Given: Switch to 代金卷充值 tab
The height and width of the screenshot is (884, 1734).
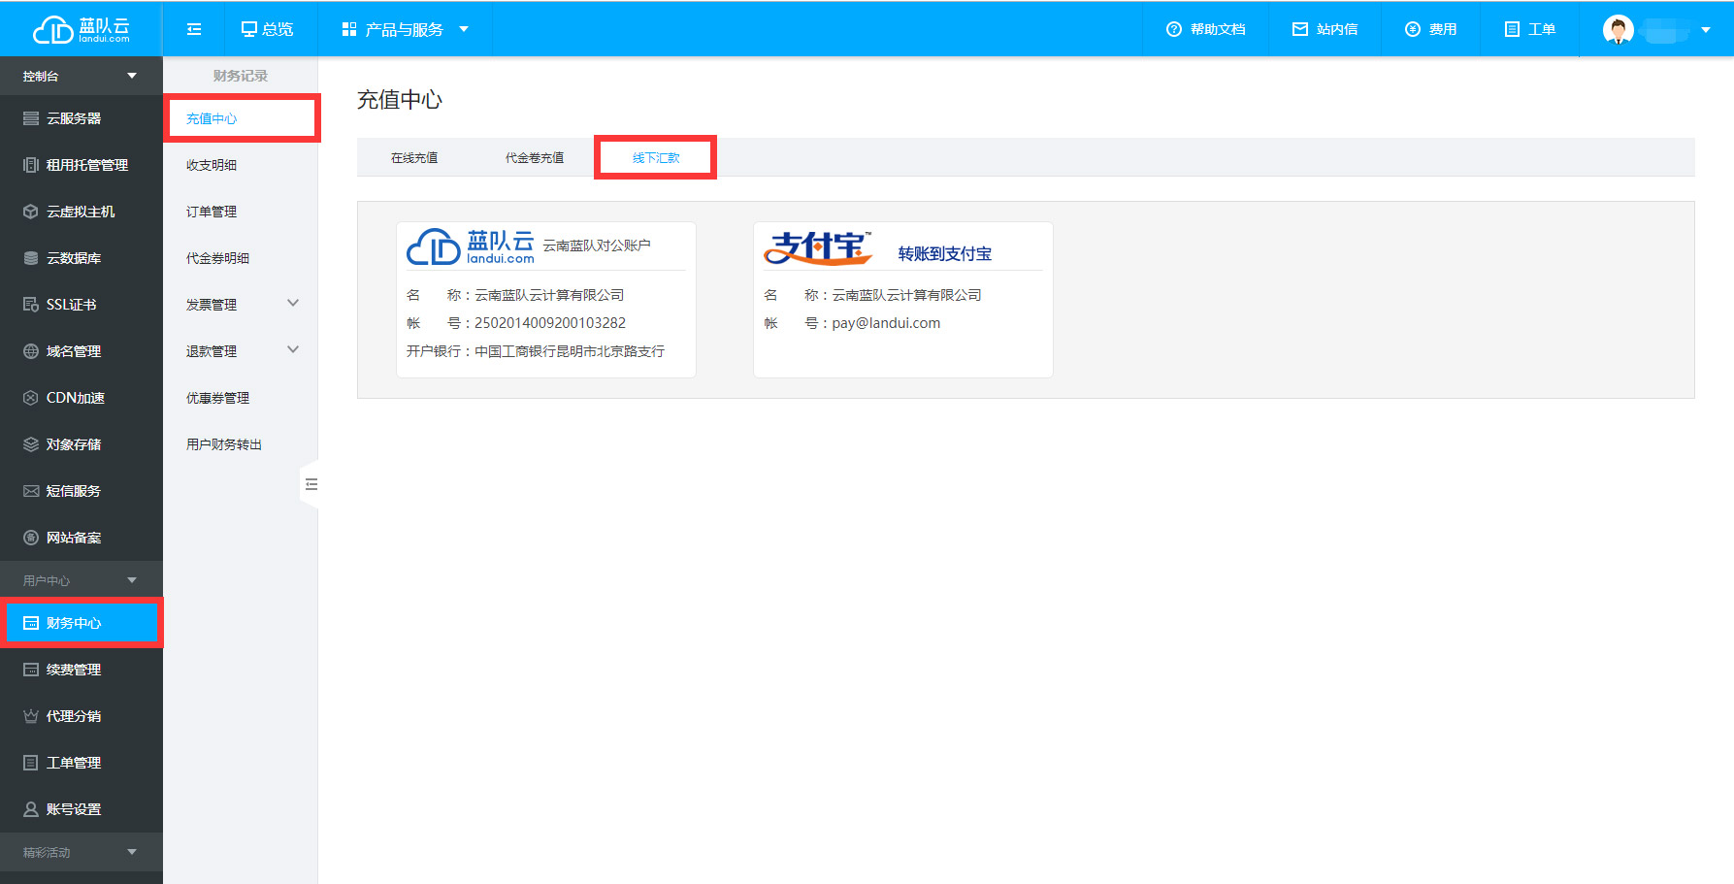Looking at the screenshot, I should coord(535,157).
